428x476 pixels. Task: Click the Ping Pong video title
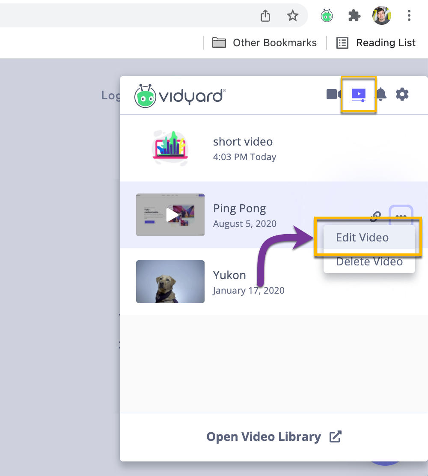tap(240, 208)
